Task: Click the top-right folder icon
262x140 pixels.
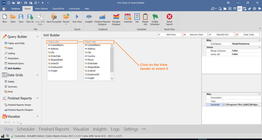Action: tap(225, 9)
